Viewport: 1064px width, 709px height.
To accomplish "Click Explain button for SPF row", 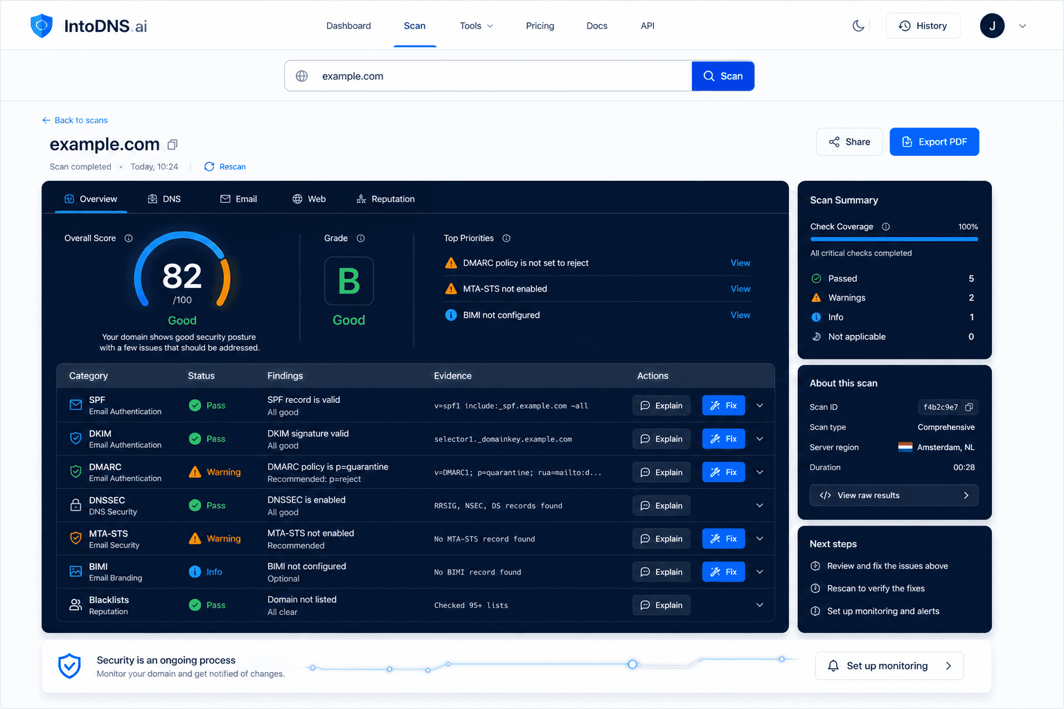I will [x=662, y=406].
